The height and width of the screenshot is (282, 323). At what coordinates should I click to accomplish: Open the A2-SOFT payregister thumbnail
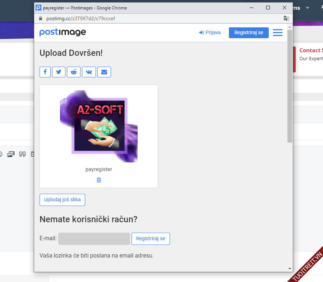[x=99, y=126]
